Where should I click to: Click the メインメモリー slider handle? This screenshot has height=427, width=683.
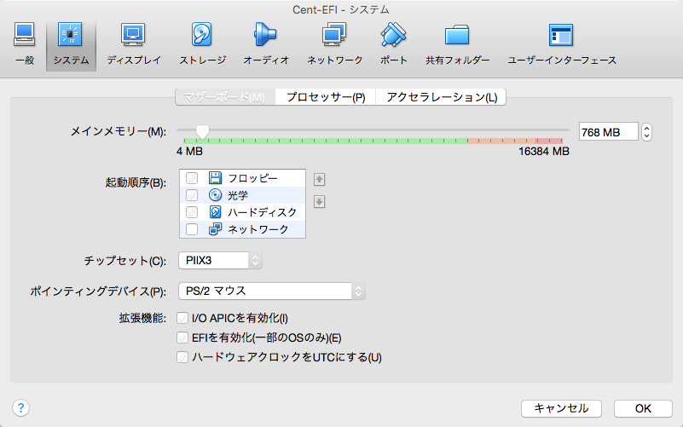point(202,131)
